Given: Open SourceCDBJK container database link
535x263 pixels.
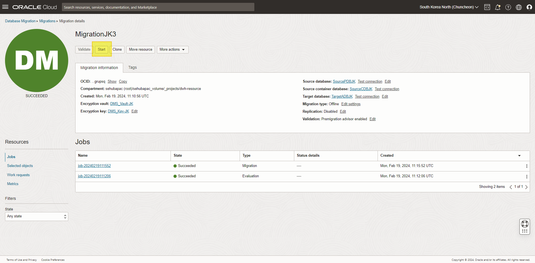Looking at the screenshot, I should (361, 89).
